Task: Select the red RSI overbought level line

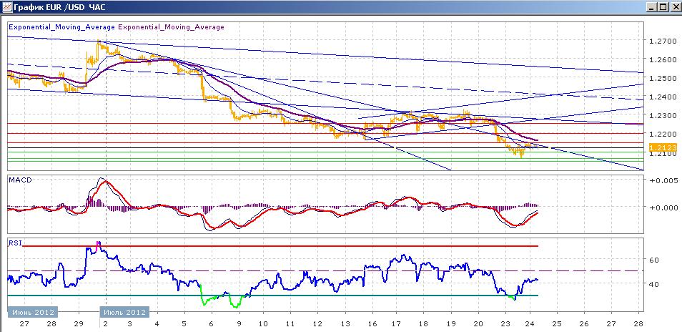Action: tap(280, 246)
